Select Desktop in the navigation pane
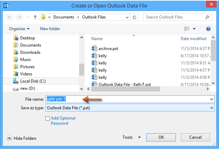This screenshot has height=149, width=219. (27, 38)
